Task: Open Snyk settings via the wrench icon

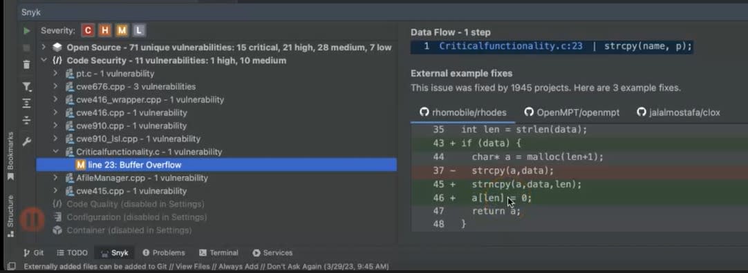Action: [27, 142]
